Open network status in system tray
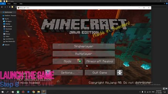 [x=148, y=92]
